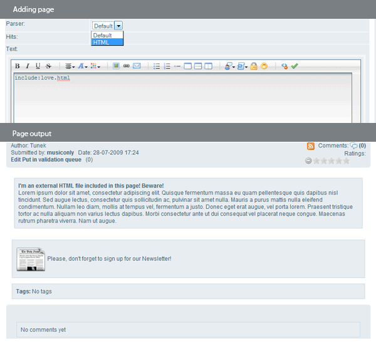Click the padlock icon in toolbar
Image resolution: width=376 pixels, height=345 pixels.
(254, 66)
